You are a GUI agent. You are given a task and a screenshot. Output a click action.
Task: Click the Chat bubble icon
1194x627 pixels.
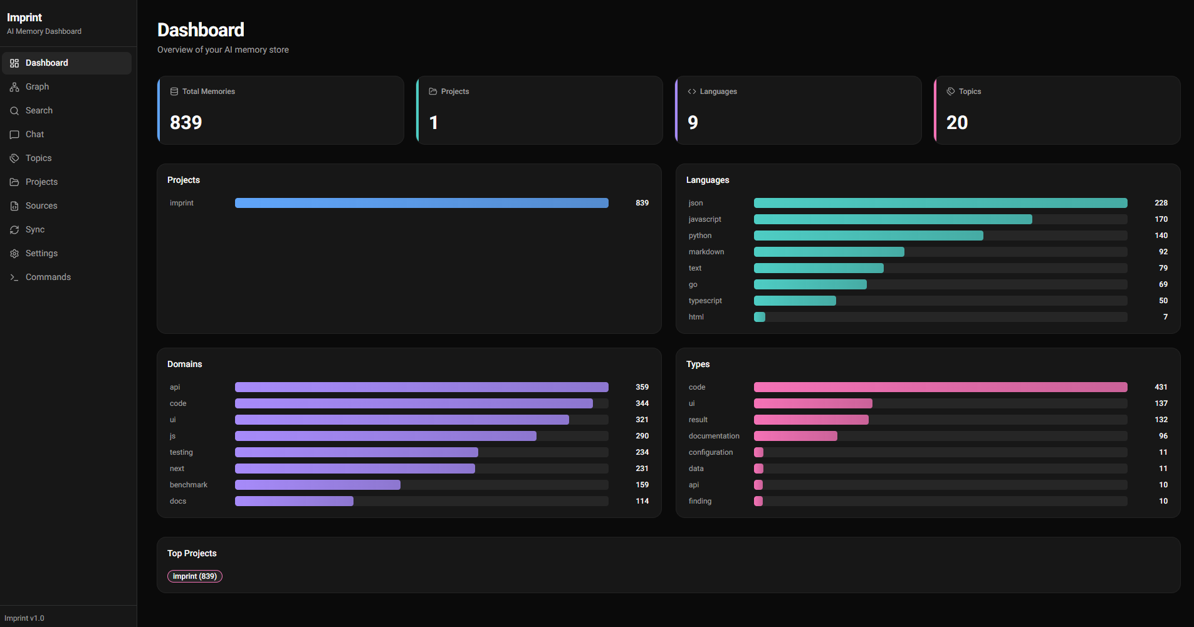[14, 134]
